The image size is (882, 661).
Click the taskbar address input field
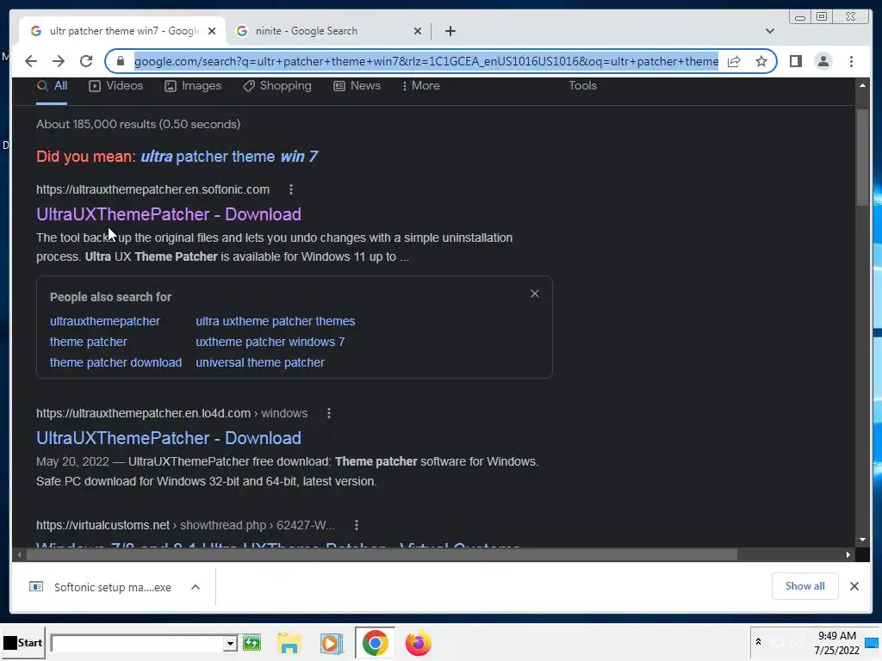coord(137,643)
